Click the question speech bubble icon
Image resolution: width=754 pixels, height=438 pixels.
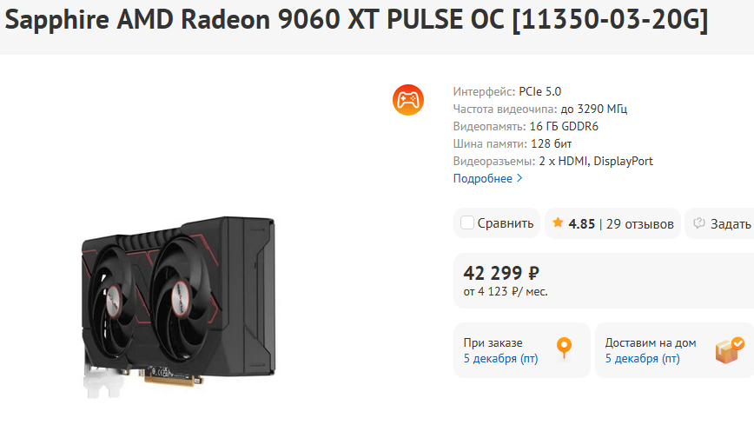click(698, 222)
